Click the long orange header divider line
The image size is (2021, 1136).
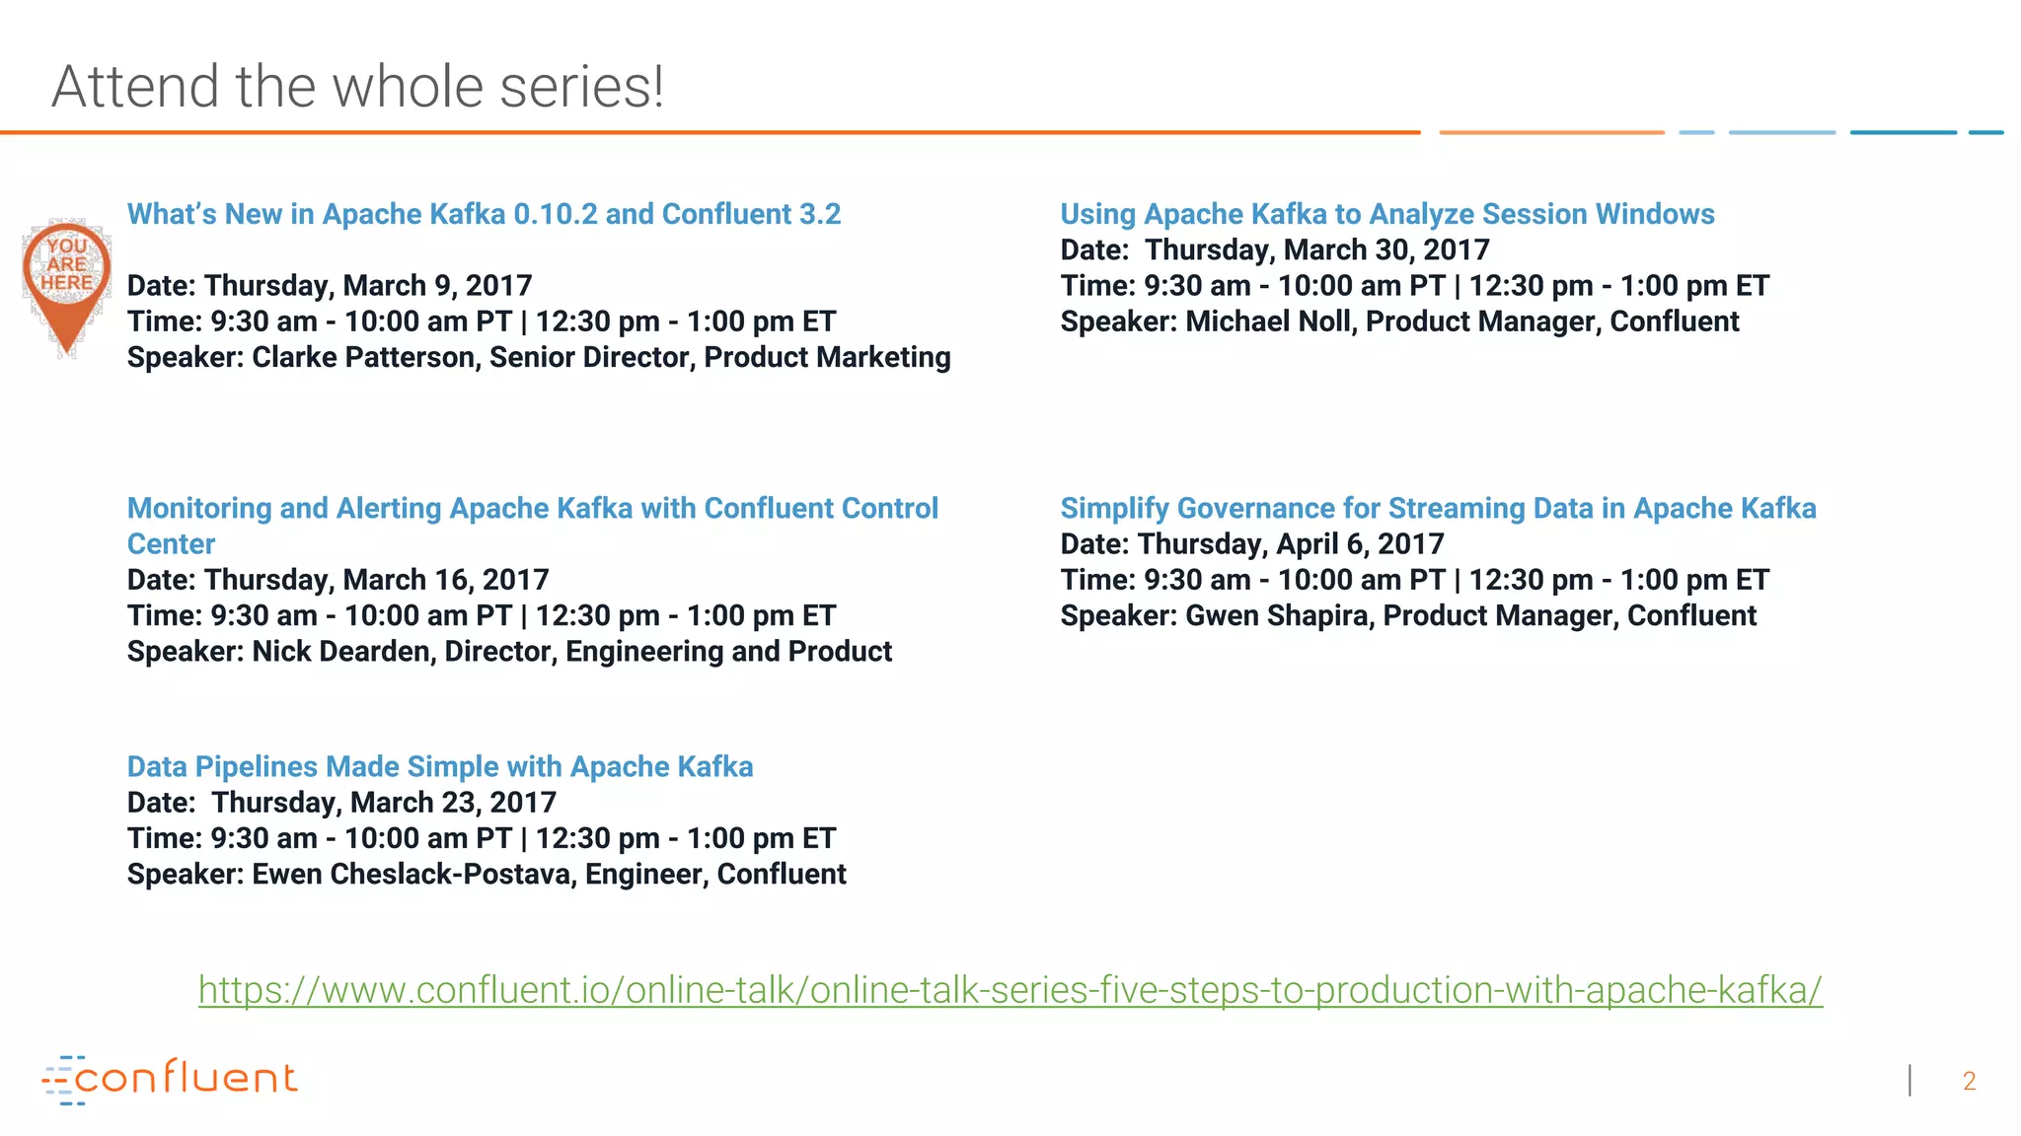(711, 132)
